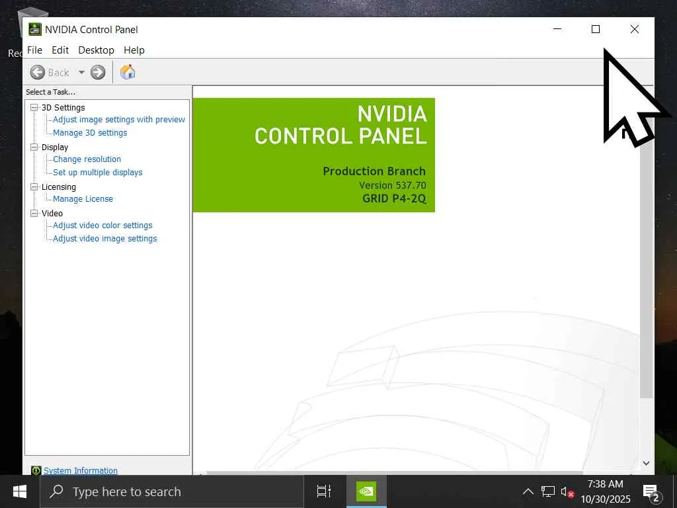Open Back history dropdown arrow
Screen dimensions: 677x508
click(x=81, y=72)
